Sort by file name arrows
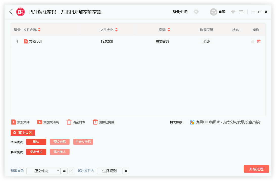The image size is (276, 181). coord(39,30)
